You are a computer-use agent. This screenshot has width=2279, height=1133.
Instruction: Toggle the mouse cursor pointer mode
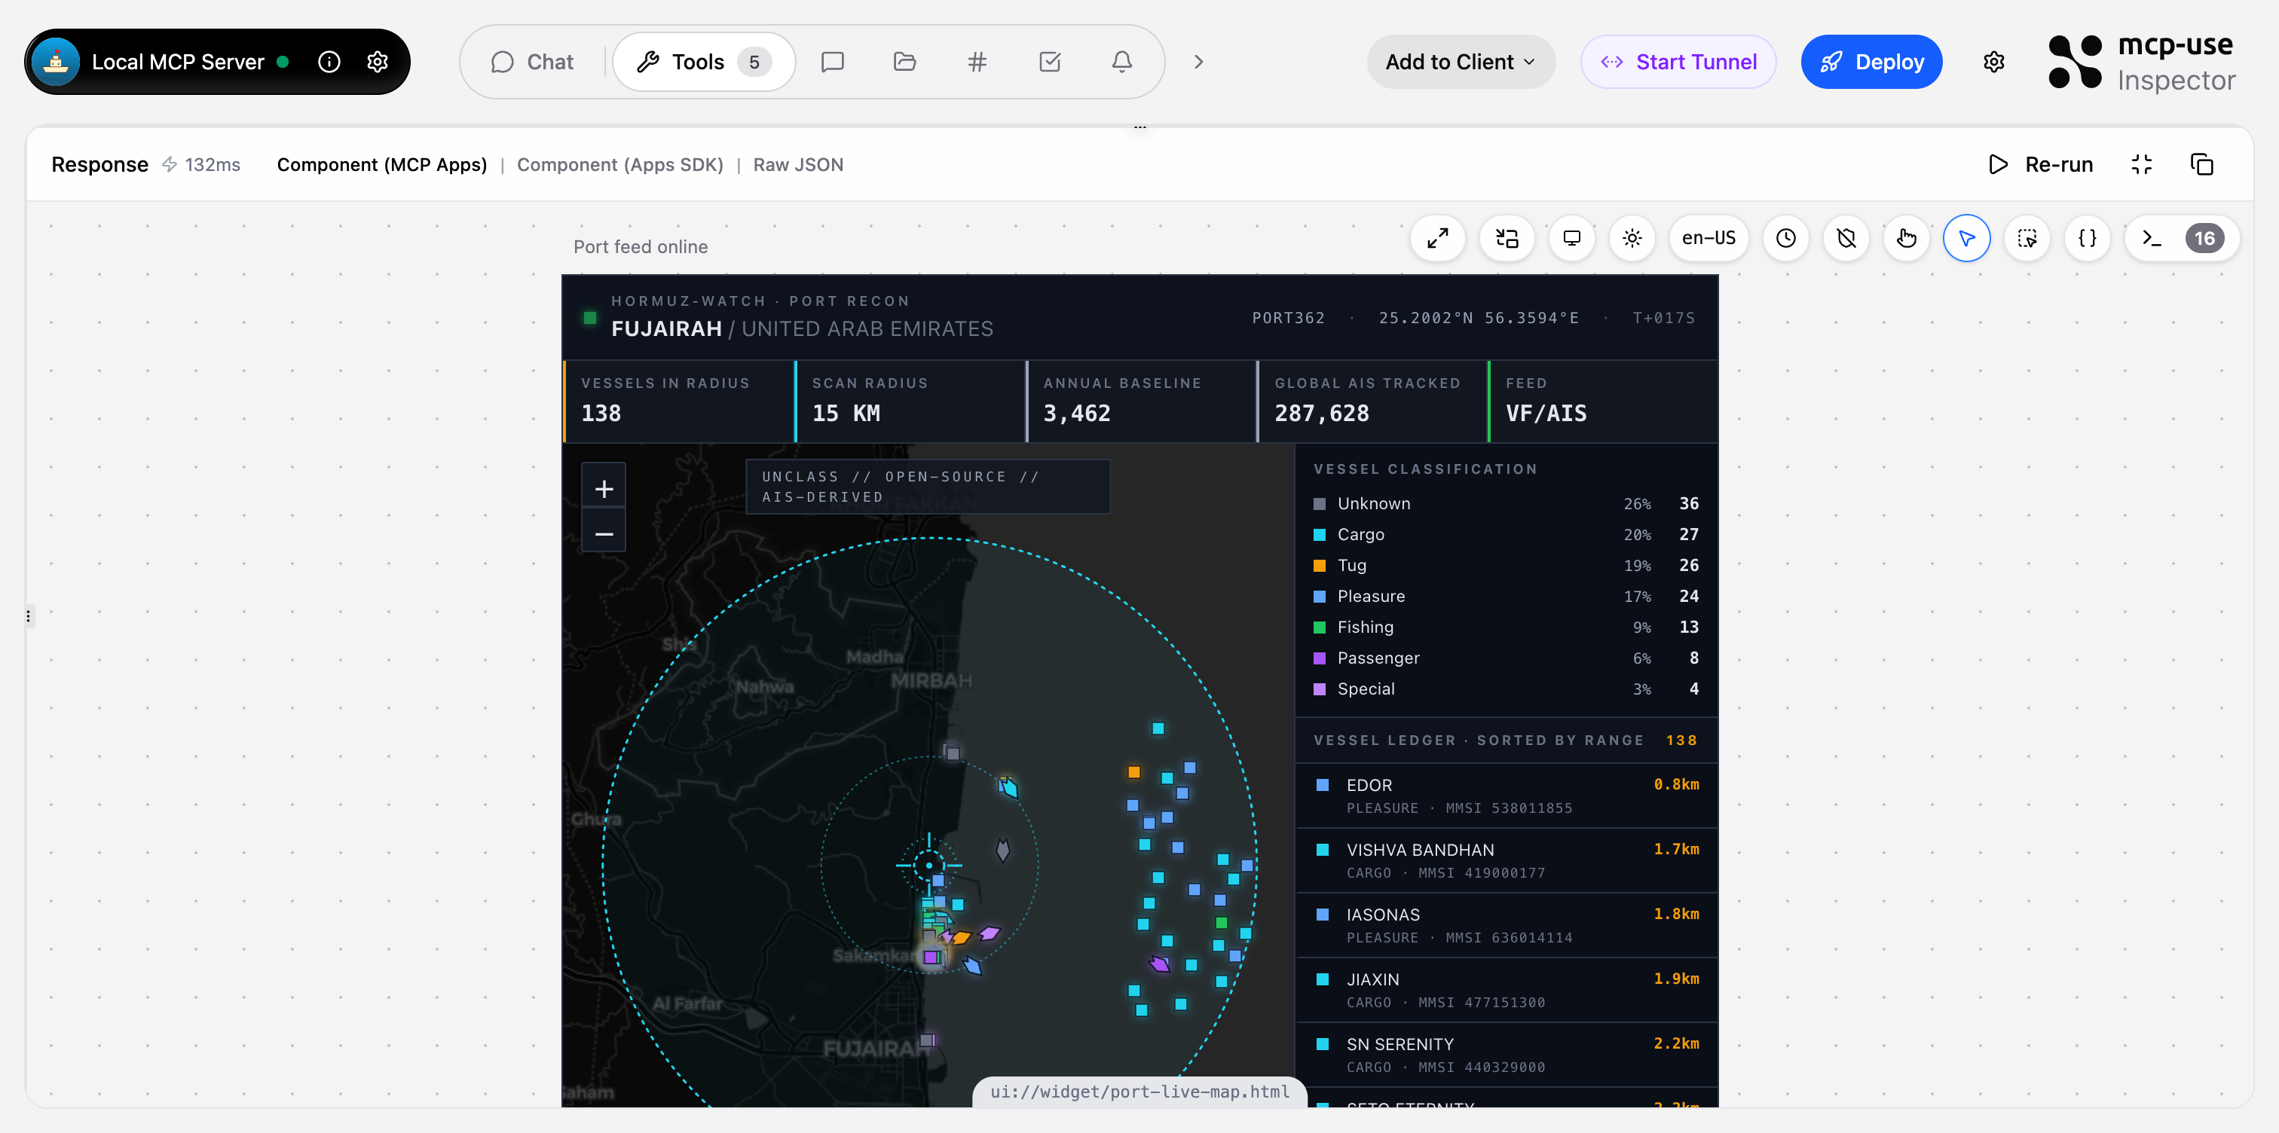pyautogui.click(x=1965, y=238)
